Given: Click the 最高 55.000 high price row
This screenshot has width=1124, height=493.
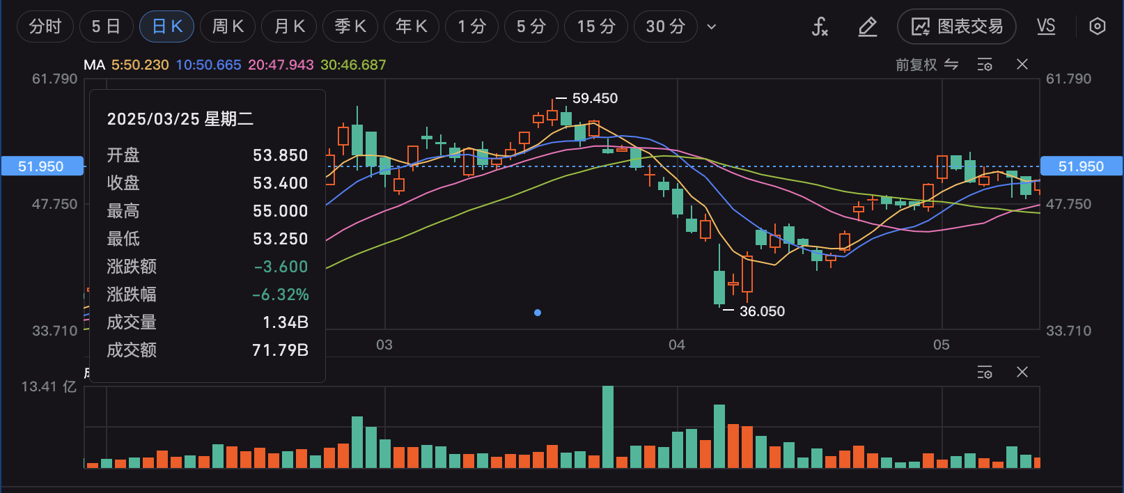Looking at the screenshot, I should pyautogui.click(x=208, y=211).
